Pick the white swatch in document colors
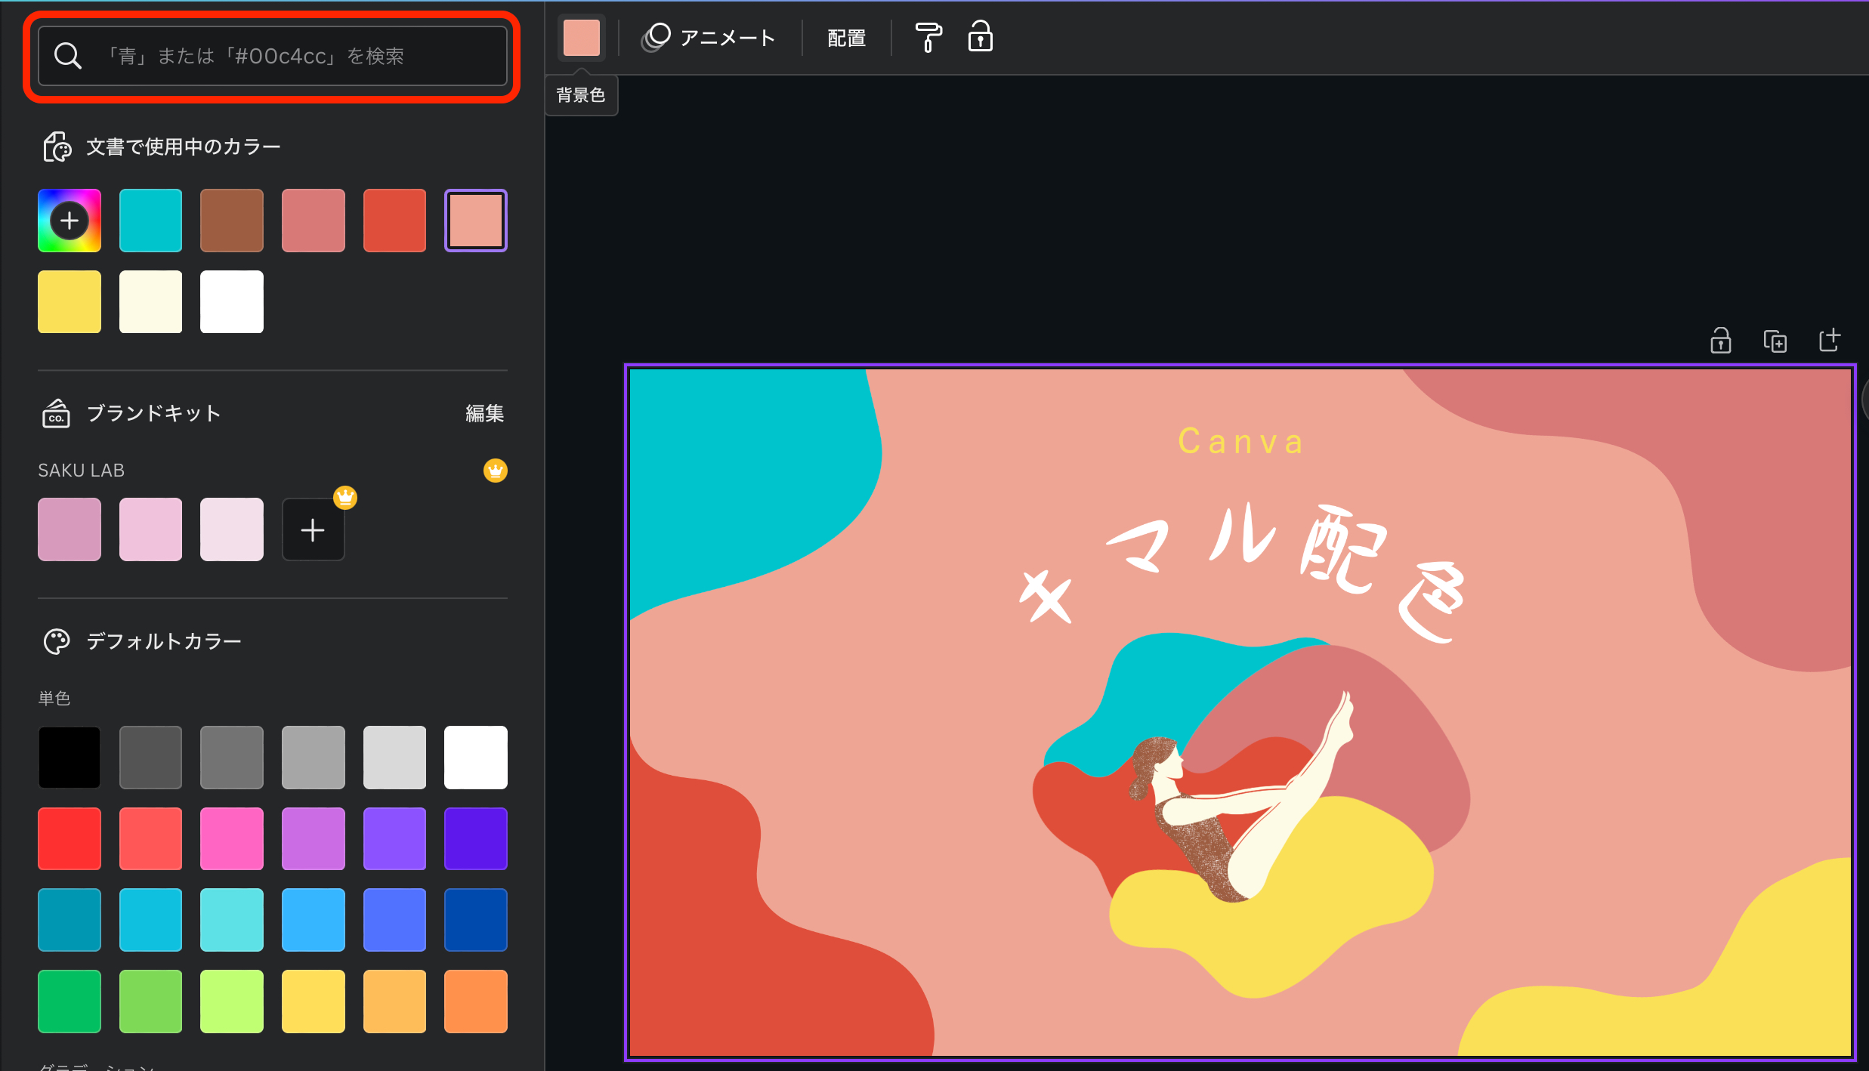 point(232,302)
